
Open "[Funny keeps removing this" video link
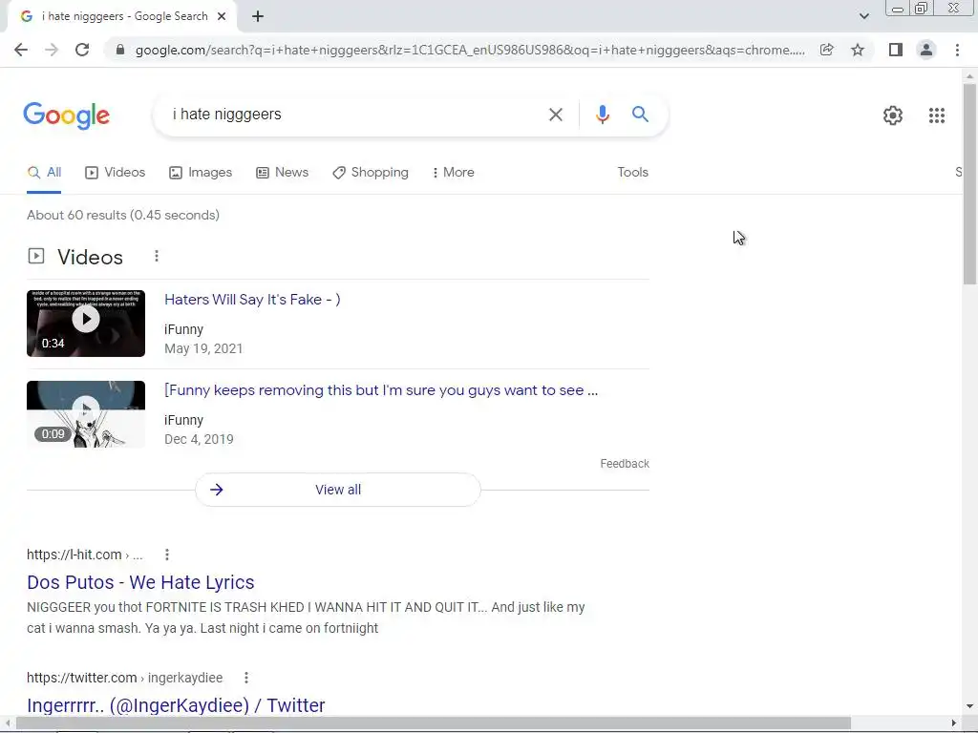click(381, 390)
